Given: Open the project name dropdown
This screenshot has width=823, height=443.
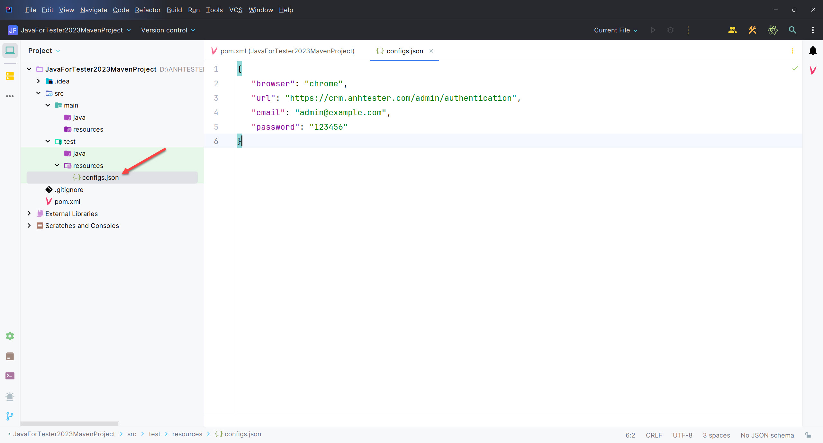Looking at the screenshot, I should (76, 30).
